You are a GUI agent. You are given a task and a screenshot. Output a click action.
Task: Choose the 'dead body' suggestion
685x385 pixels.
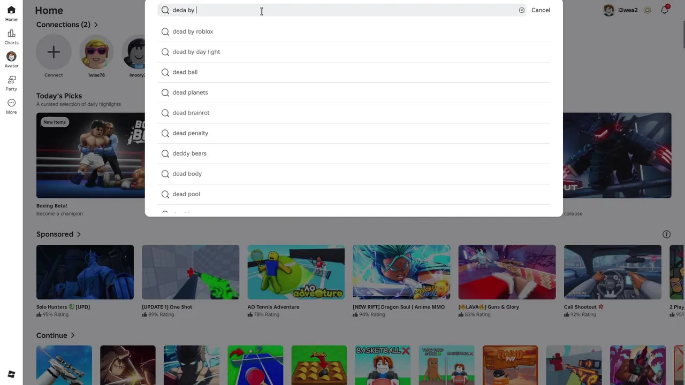click(354, 174)
